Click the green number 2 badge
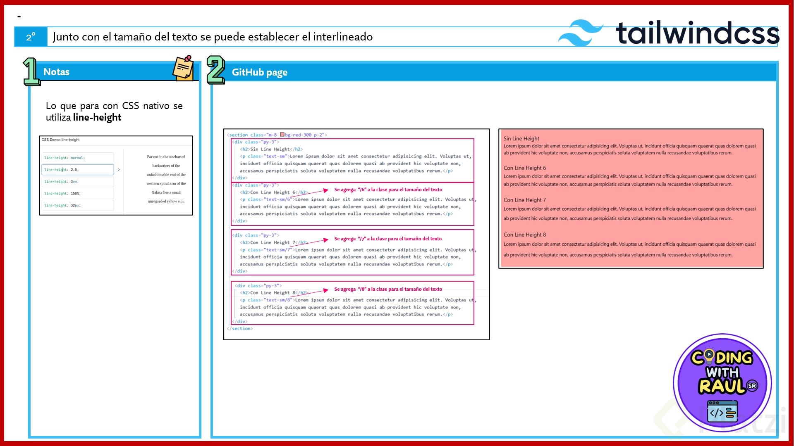This screenshot has width=794, height=446. pyautogui.click(x=215, y=70)
